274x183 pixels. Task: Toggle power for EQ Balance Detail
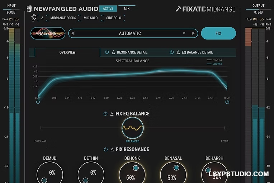(x=172, y=52)
